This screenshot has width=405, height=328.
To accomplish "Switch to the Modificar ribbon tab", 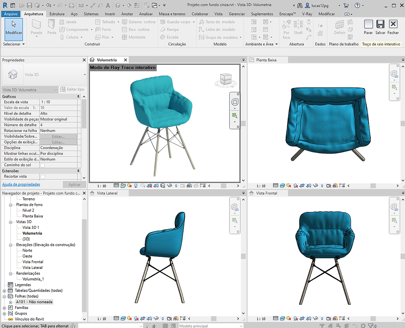I will pyautogui.click(x=326, y=14).
